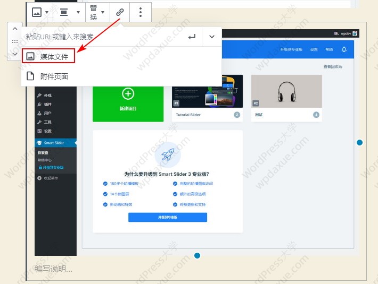Image resolution: width=378 pixels, height=284 pixels.
Task: Click the insert link chain icon
Action: coord(120,12)
